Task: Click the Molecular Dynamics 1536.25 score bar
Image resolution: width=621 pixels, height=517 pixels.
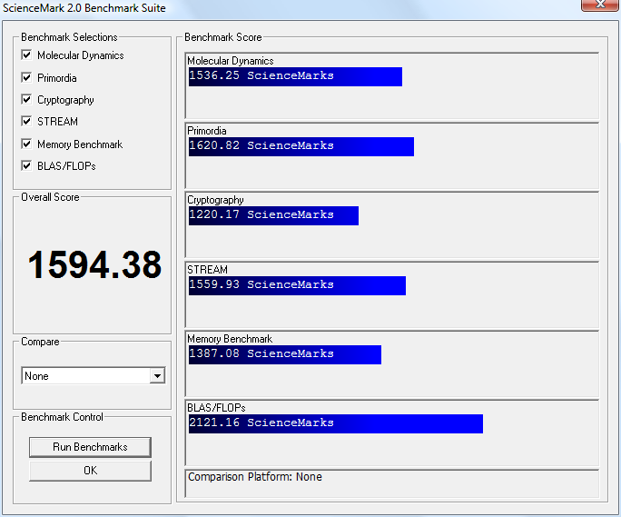Action: tap(295, 76)
